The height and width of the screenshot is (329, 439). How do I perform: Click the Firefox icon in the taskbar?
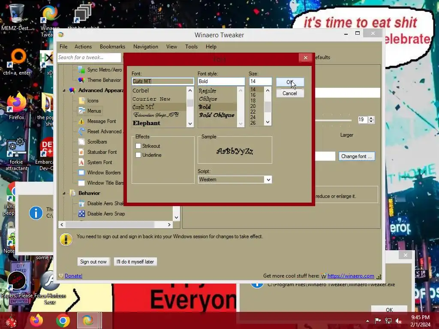pyautogui.click(x=37, y=320)
